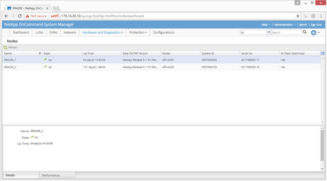Close the SRA200 browser tab
Viewport: 327px width, 181px height.
pos(47,9)
